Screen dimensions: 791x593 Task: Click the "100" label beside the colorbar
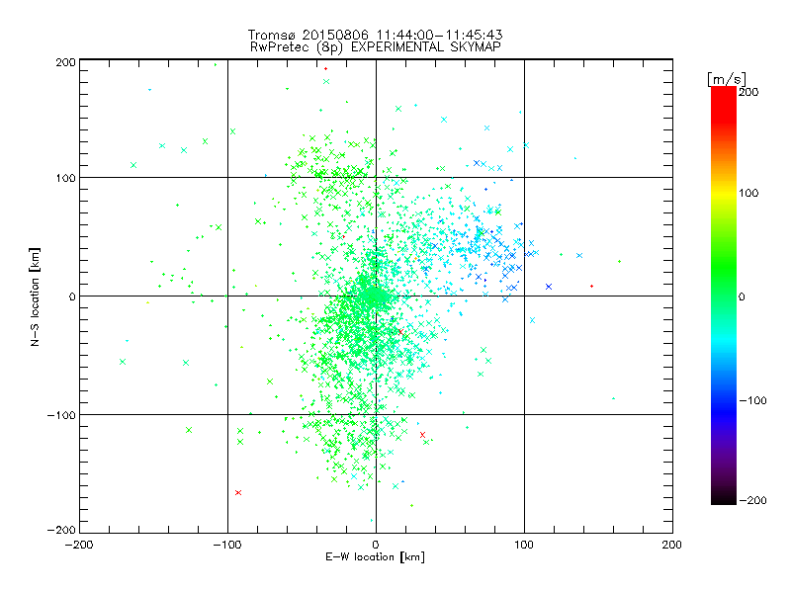pyautogui.click(x=748, y=193)
